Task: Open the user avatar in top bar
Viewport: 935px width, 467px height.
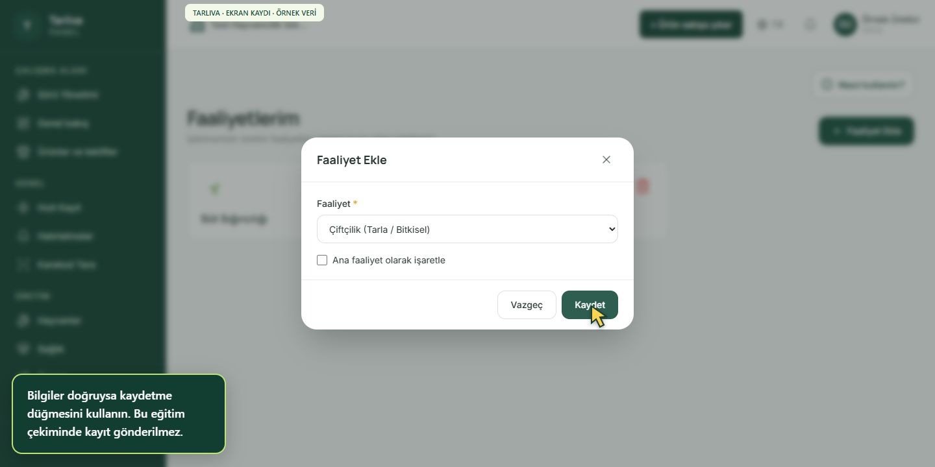Action: (x=845, y=25)
